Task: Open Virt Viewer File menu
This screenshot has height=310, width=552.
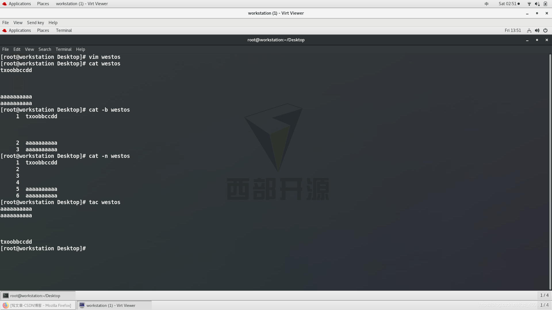Action: point(5,23)
